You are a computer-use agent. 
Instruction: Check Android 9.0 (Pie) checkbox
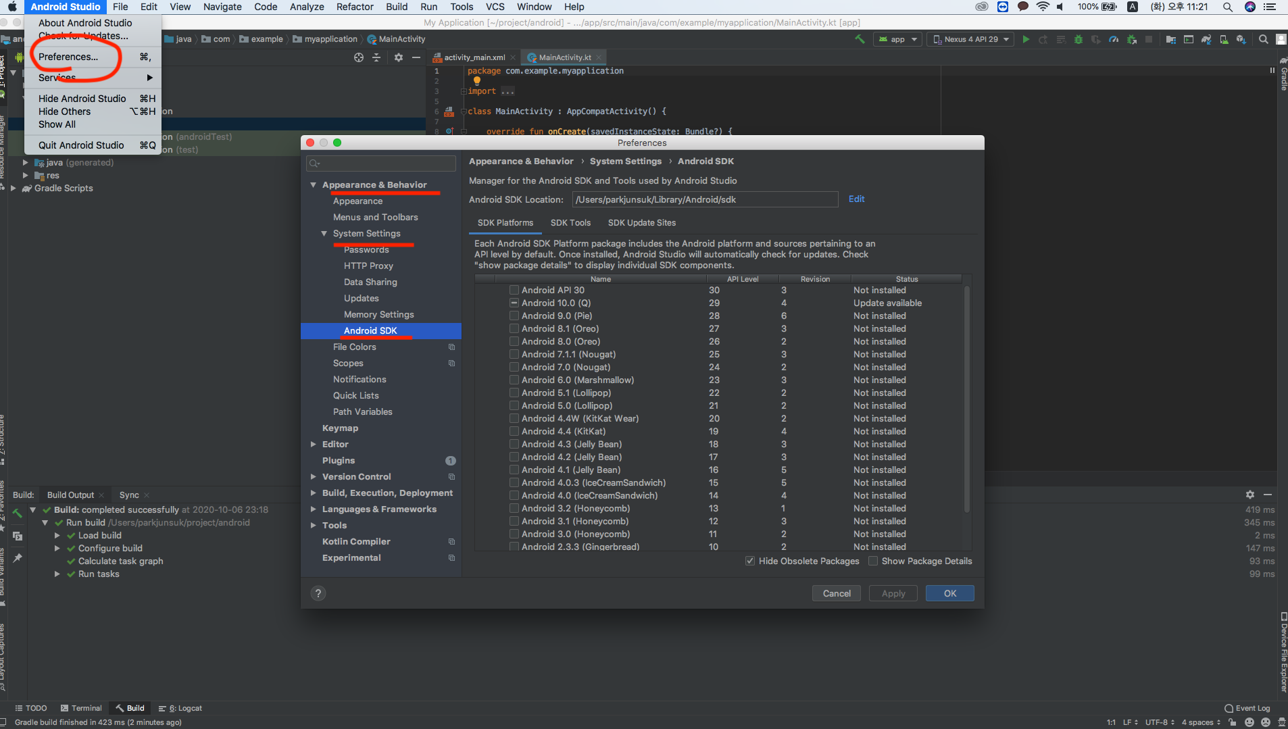(x=514, y=316)
